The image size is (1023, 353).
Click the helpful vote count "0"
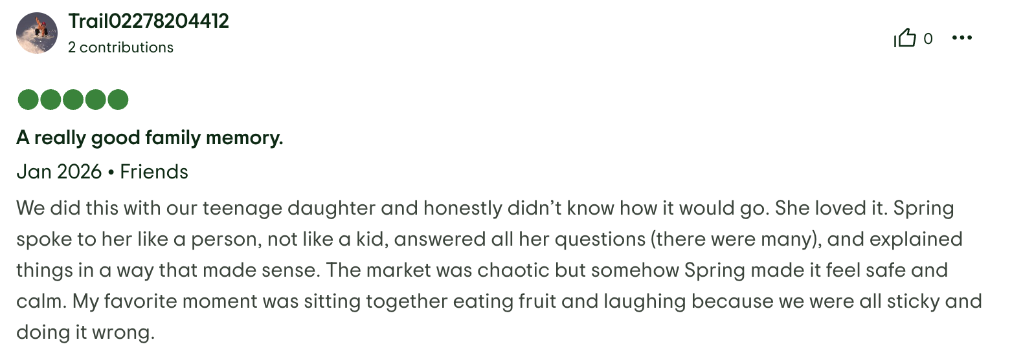pyautogui.click(x=928, y=39)
